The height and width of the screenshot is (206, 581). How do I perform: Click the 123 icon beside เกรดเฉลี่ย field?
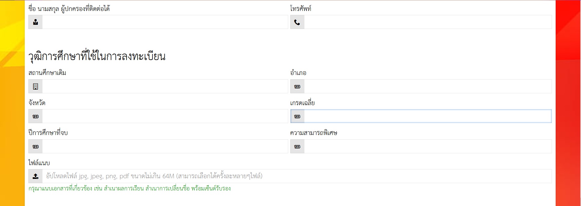297,116
